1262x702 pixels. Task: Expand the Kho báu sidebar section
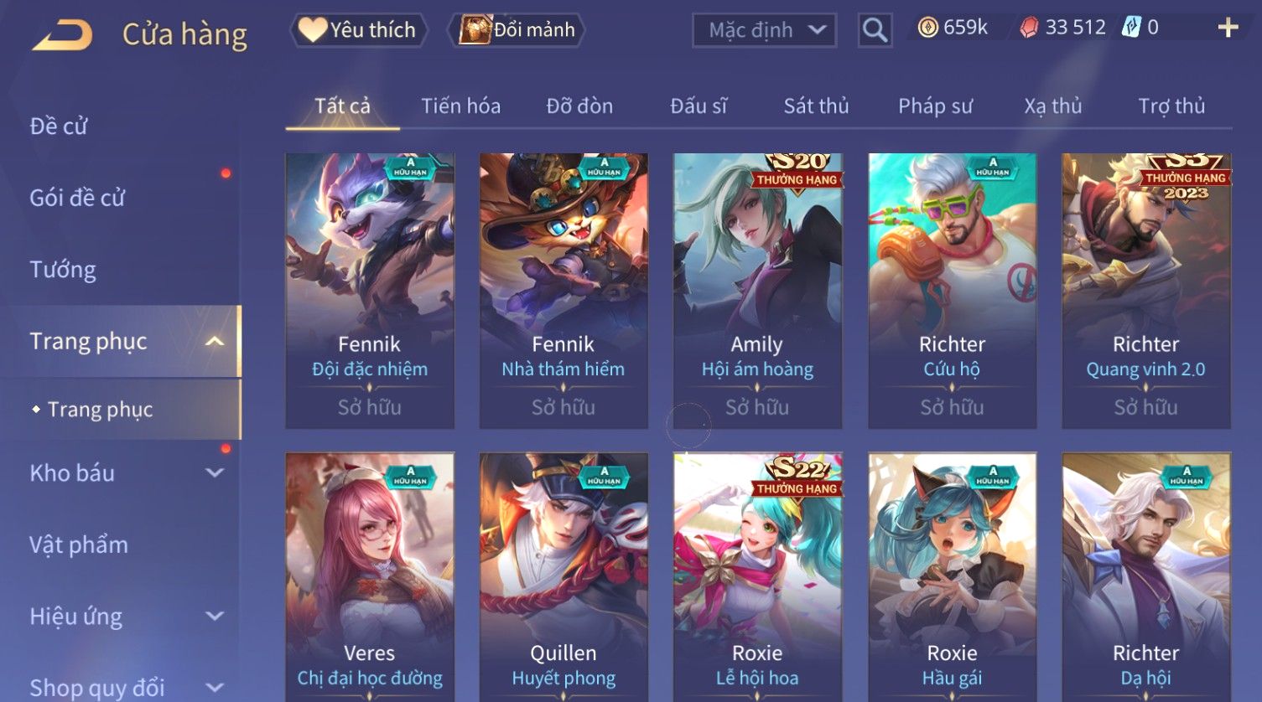[215, 472]
